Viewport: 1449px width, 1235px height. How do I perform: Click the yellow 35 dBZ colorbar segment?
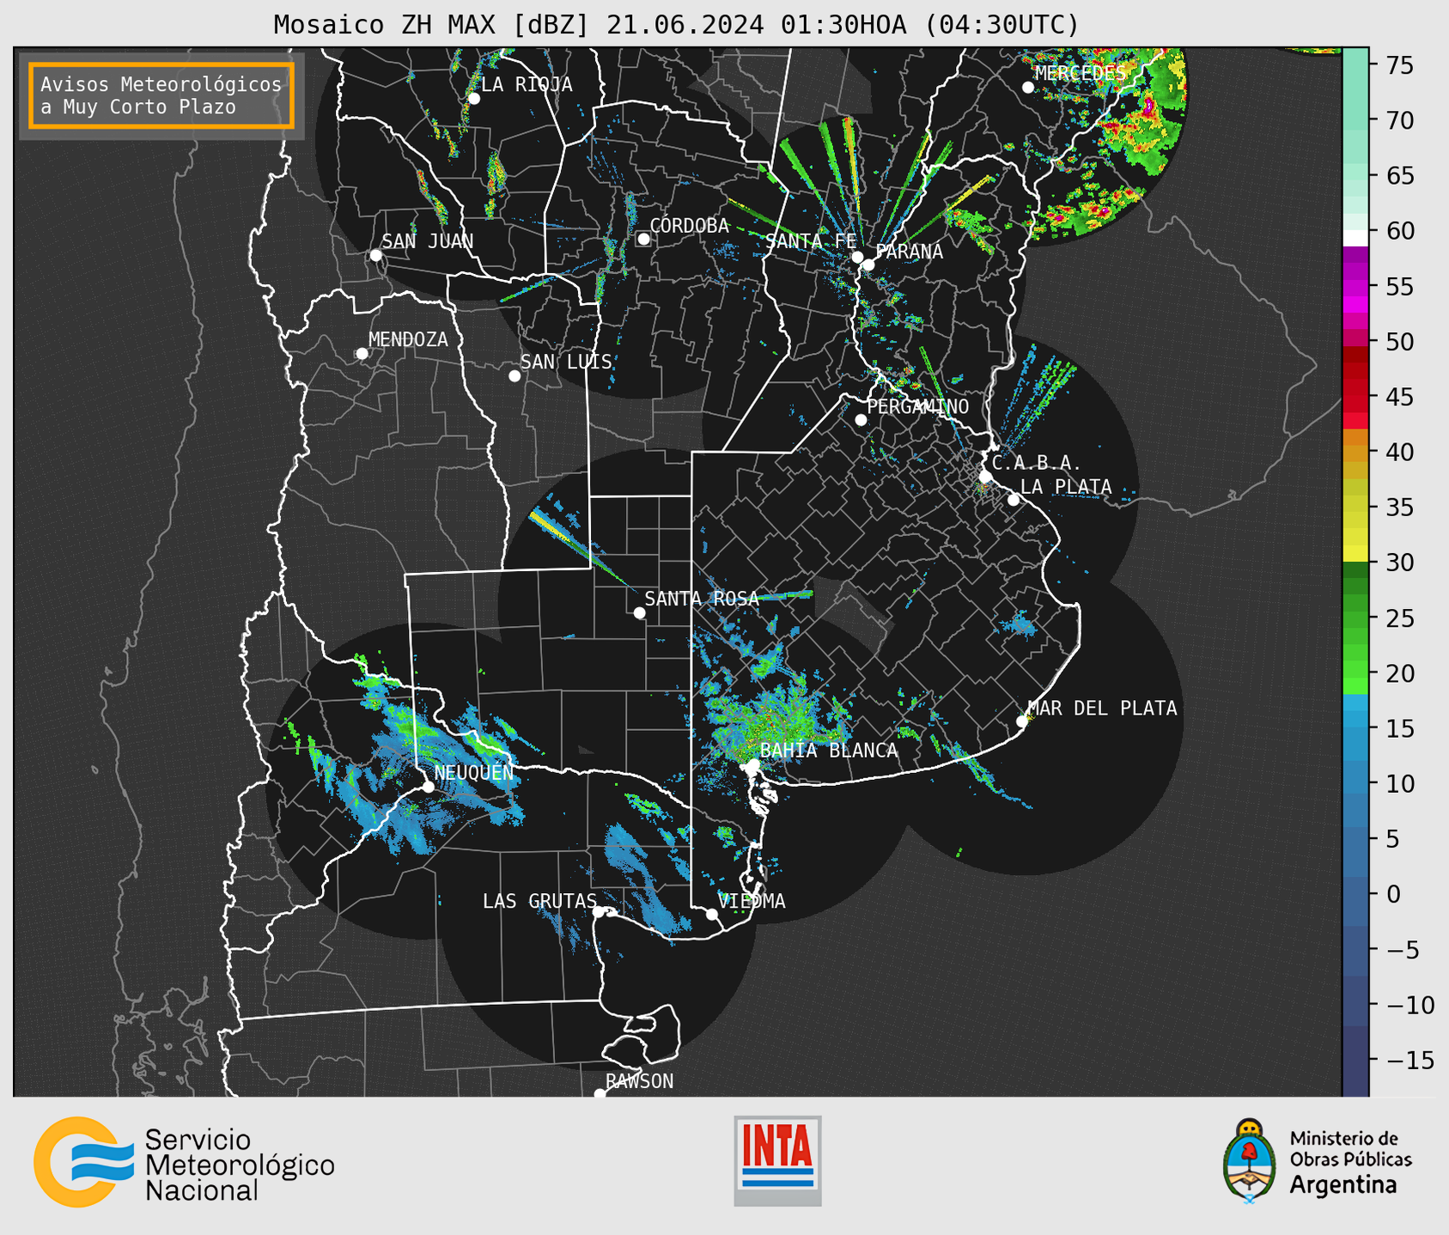point(1355,508)
